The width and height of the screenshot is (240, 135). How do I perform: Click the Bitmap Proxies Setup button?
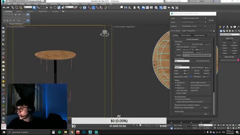(x=206, y=108)
